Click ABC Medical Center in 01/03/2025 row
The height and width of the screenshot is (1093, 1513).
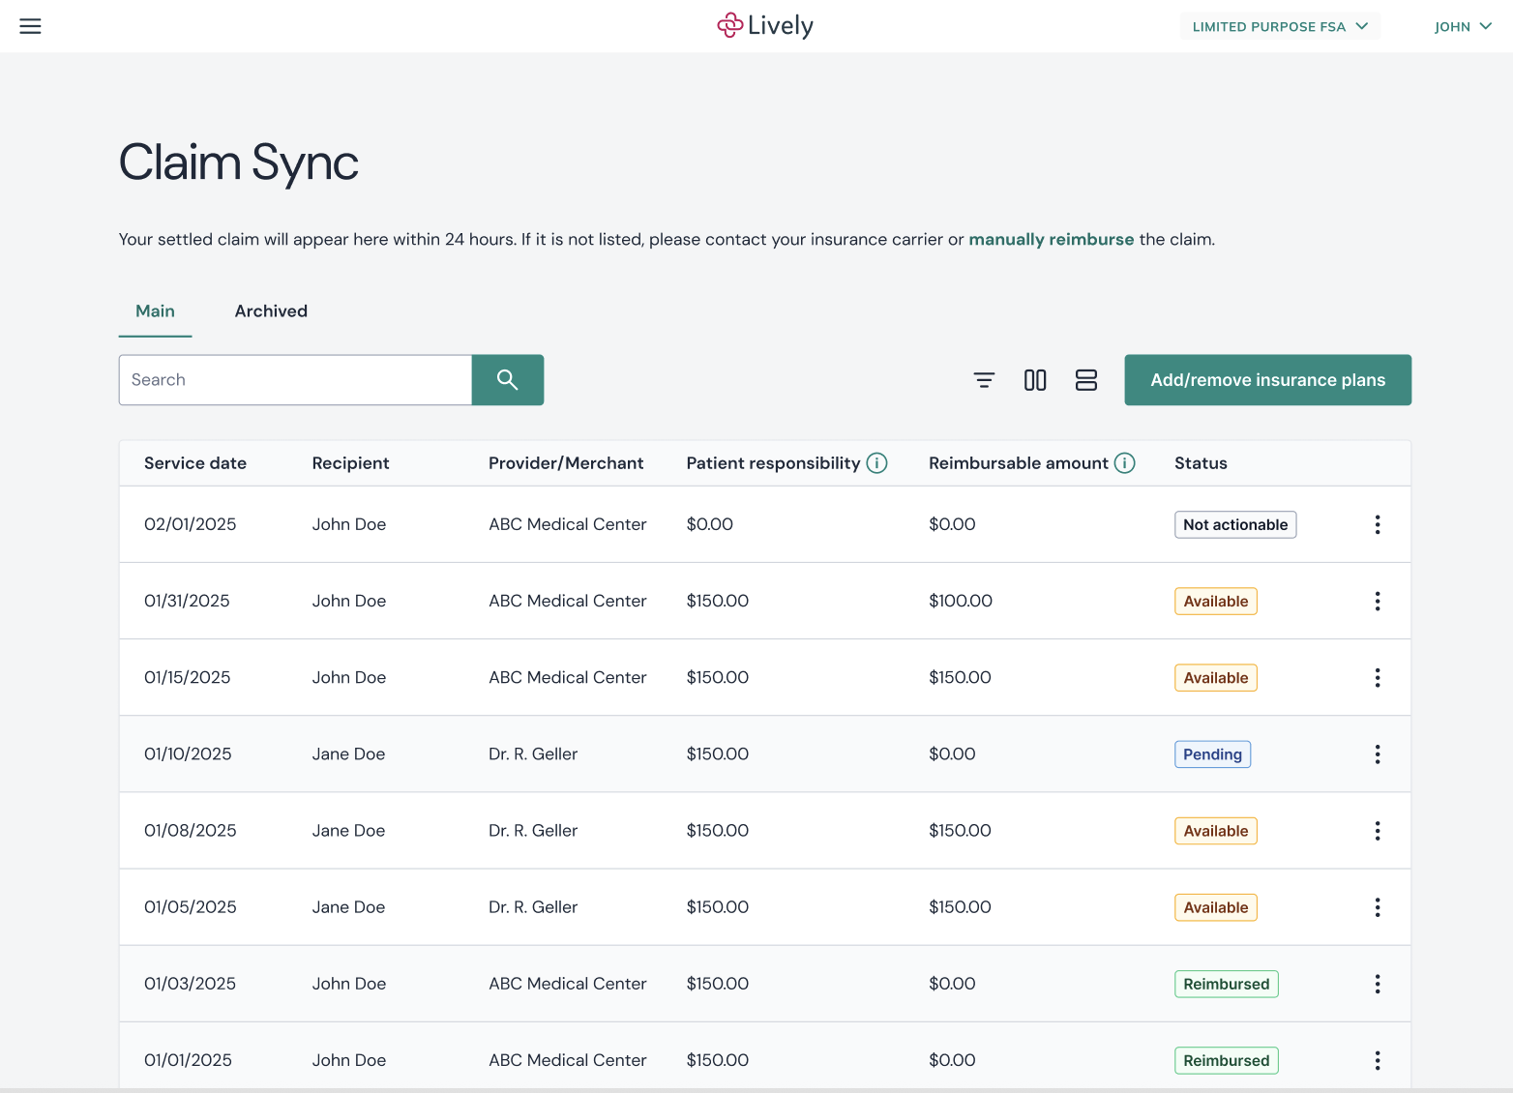pos(568,984)
